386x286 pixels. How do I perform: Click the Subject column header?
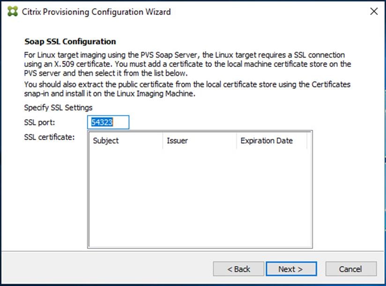click(x=105, y=140)
